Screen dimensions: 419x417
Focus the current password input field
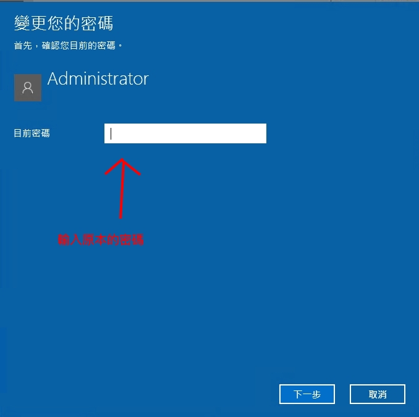point(185,133)
